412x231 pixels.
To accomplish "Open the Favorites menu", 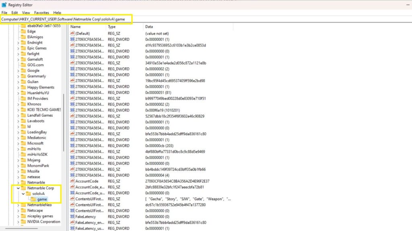I will (x=41, y=12).
